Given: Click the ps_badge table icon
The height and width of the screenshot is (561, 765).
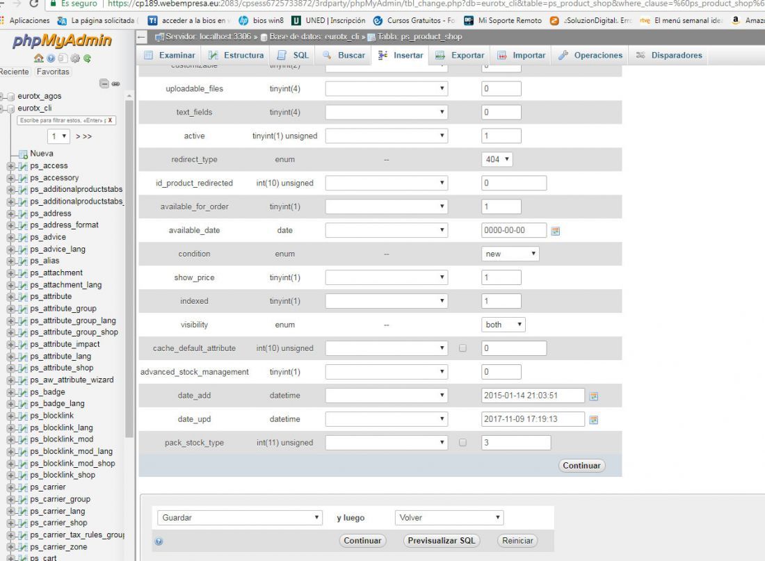Looking at the screenshot, I should pos(22,392).
